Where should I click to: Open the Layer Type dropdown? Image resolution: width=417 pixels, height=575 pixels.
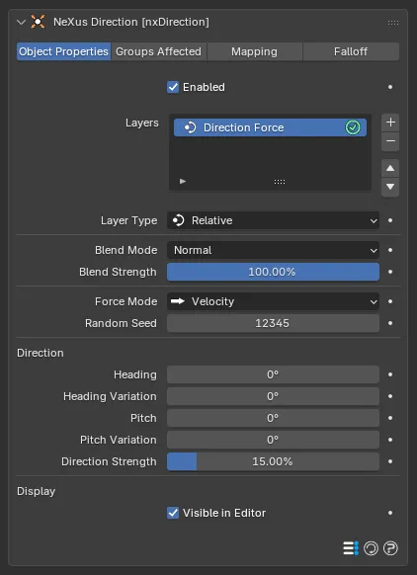pyautogui.click(x=273, y=220)
